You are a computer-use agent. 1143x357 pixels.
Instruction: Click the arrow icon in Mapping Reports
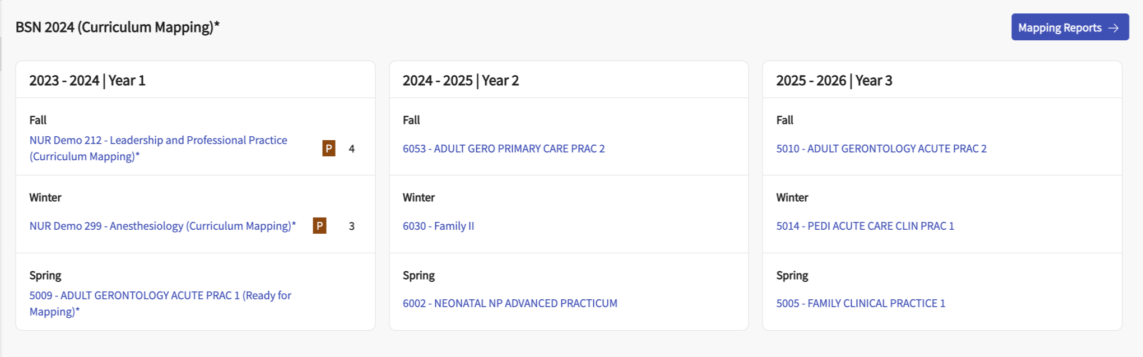1113,28
